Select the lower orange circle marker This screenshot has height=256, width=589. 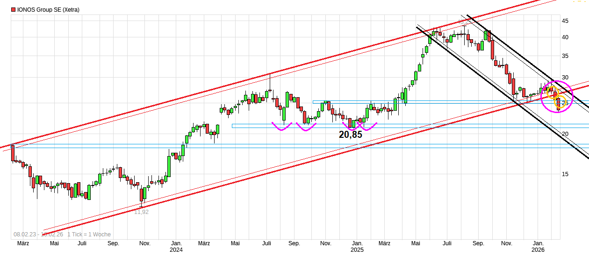point(560,102)
